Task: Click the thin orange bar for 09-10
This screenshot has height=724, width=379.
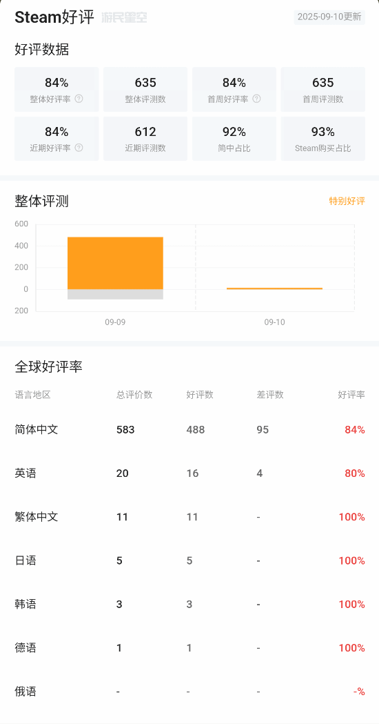Action: pyautogui.click(x=274, y=288)
